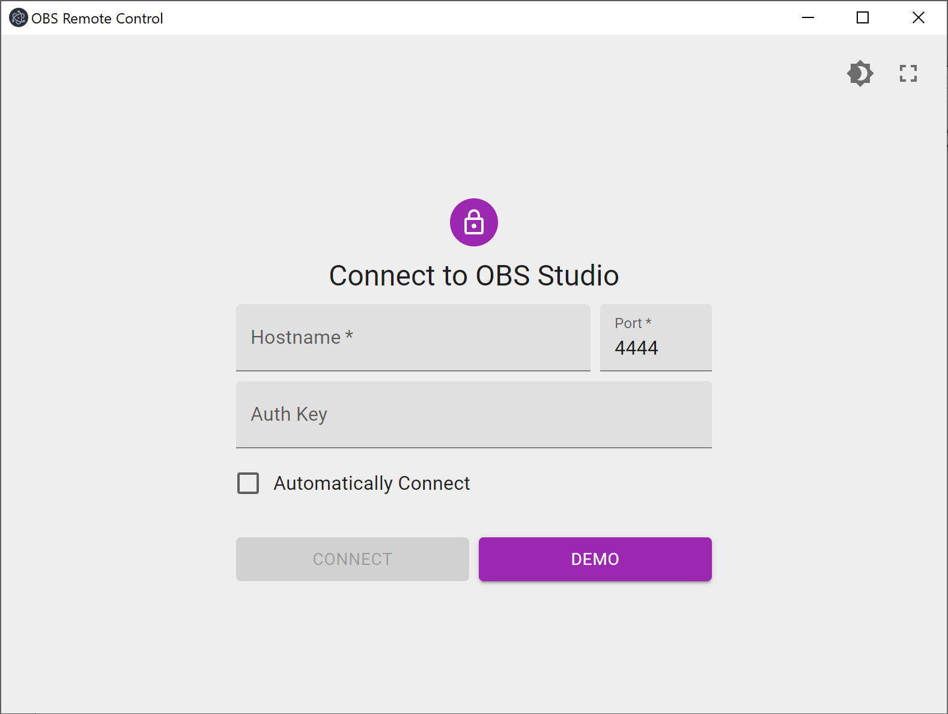The width and height of the screenshot is (948, 714).
Task: Focus the Port field showing 4444
Action: point(656,338)
